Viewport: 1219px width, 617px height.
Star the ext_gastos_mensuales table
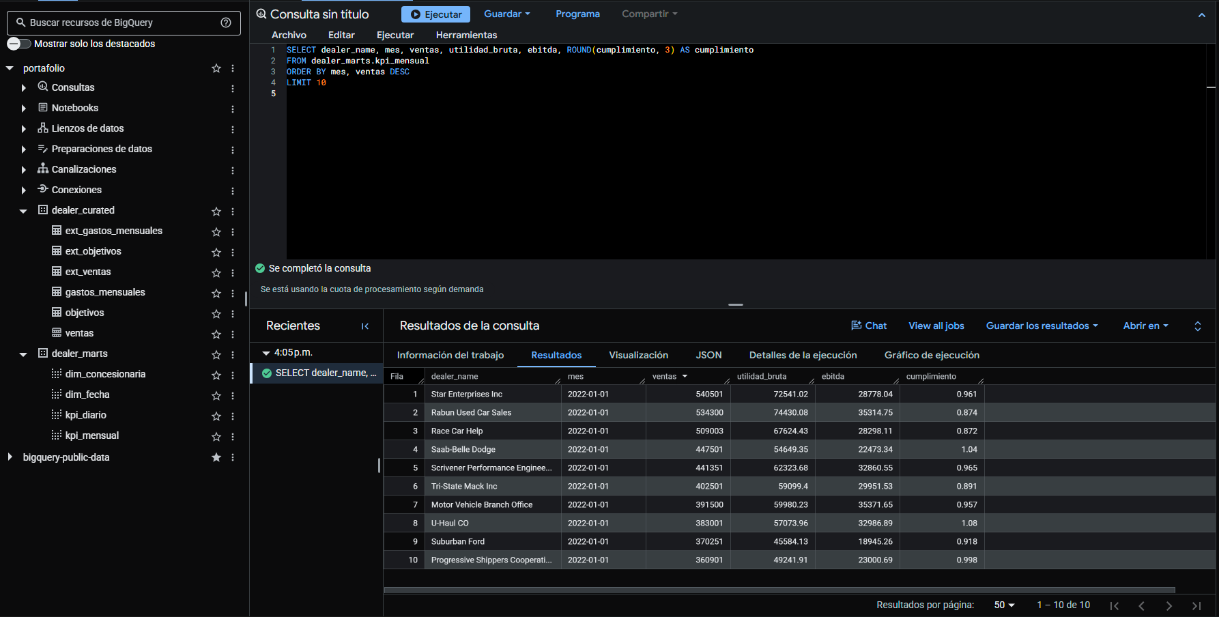click(216, 232)
